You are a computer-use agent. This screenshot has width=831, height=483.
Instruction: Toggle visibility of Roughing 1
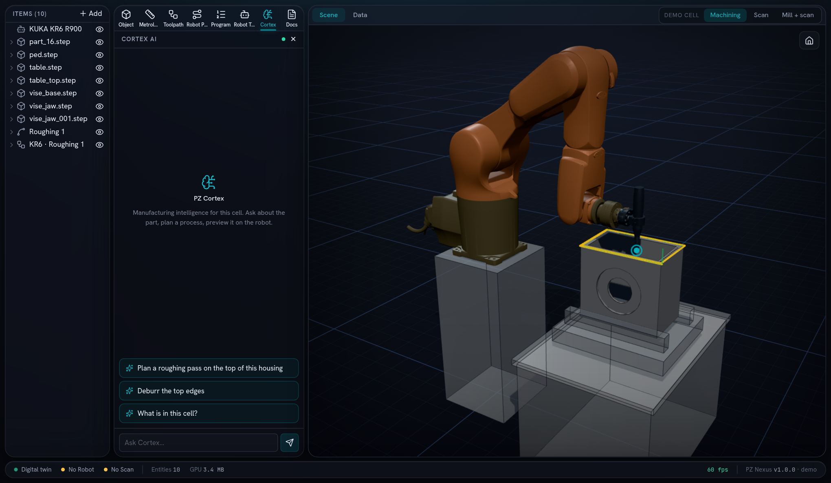tap(99, 132)
